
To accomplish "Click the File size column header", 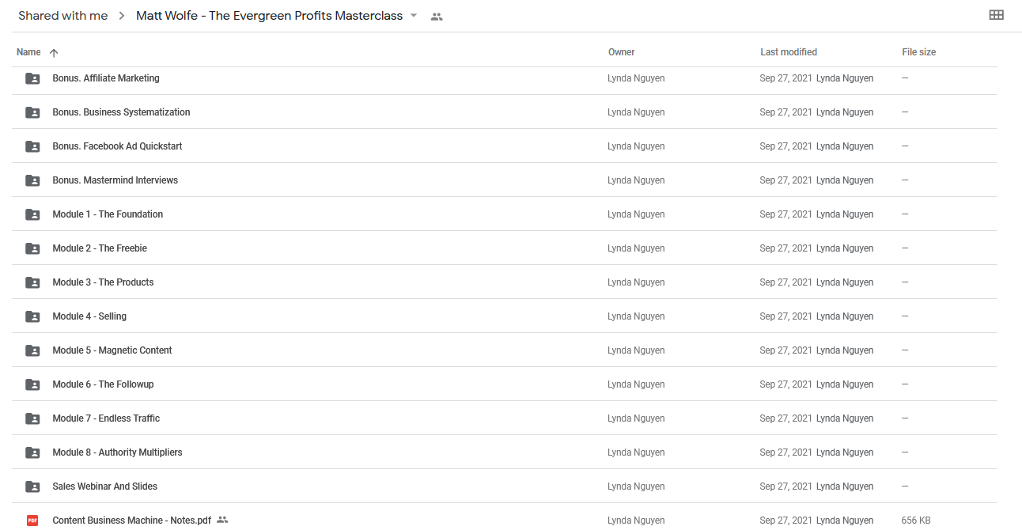I will [919, 52].
